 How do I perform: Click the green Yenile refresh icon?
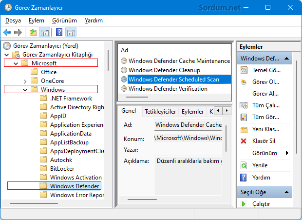pyautogui.click(x=244, y=165)
